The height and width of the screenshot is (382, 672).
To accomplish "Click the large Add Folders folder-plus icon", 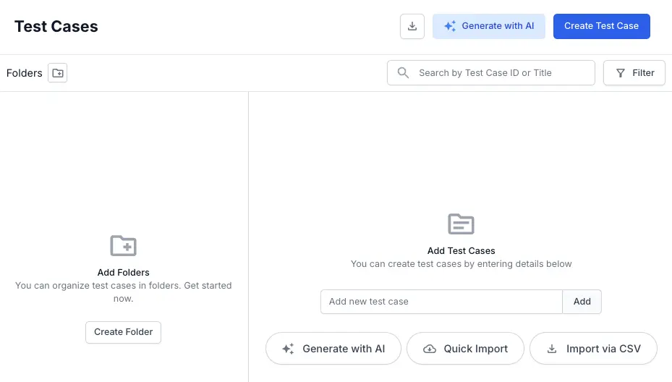I will point(124,246).
